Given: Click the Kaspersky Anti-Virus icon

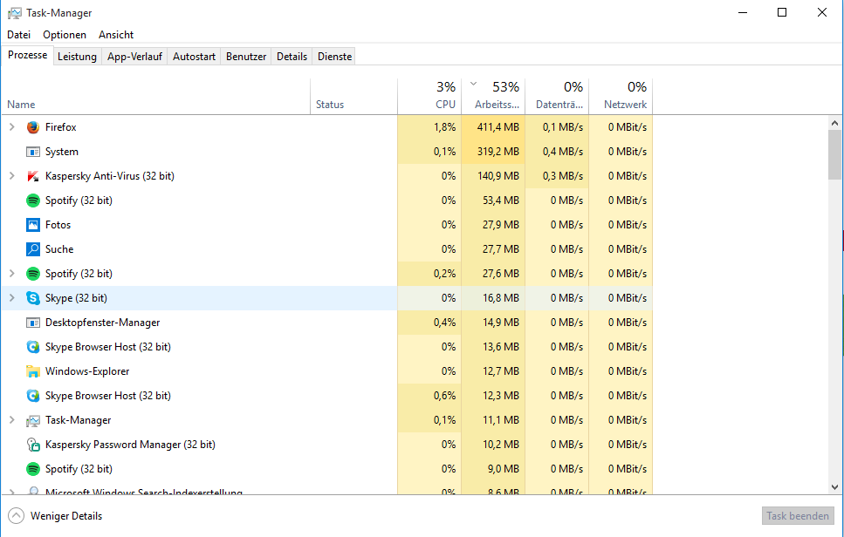Looking at the screenshot, I should (33, 176).
